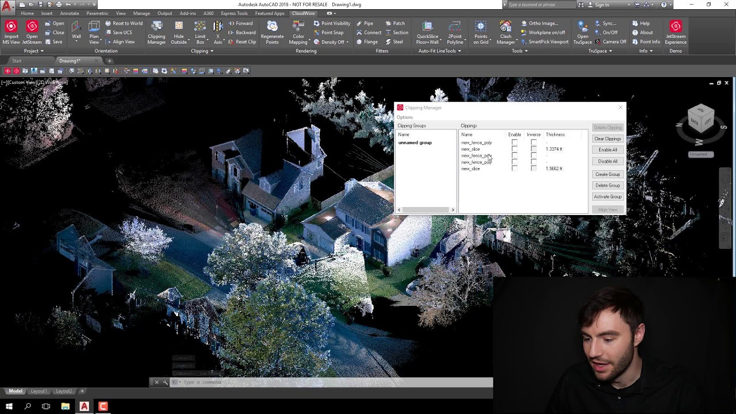This screenshot has width=736, height=414.
Task: Toggle TruSpace On/Off
Action: point(606,33)
